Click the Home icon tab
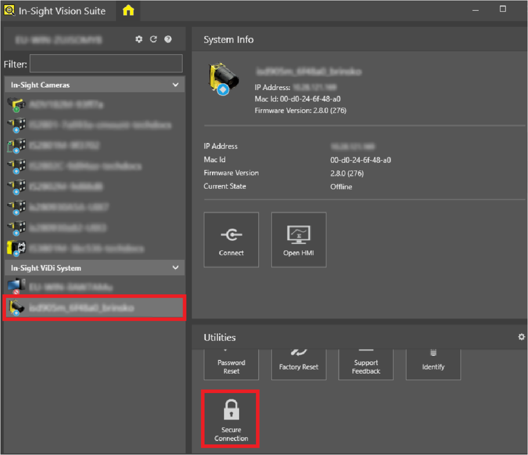The height and width of the screenshot is (455, 528). (x=128, y=11)
